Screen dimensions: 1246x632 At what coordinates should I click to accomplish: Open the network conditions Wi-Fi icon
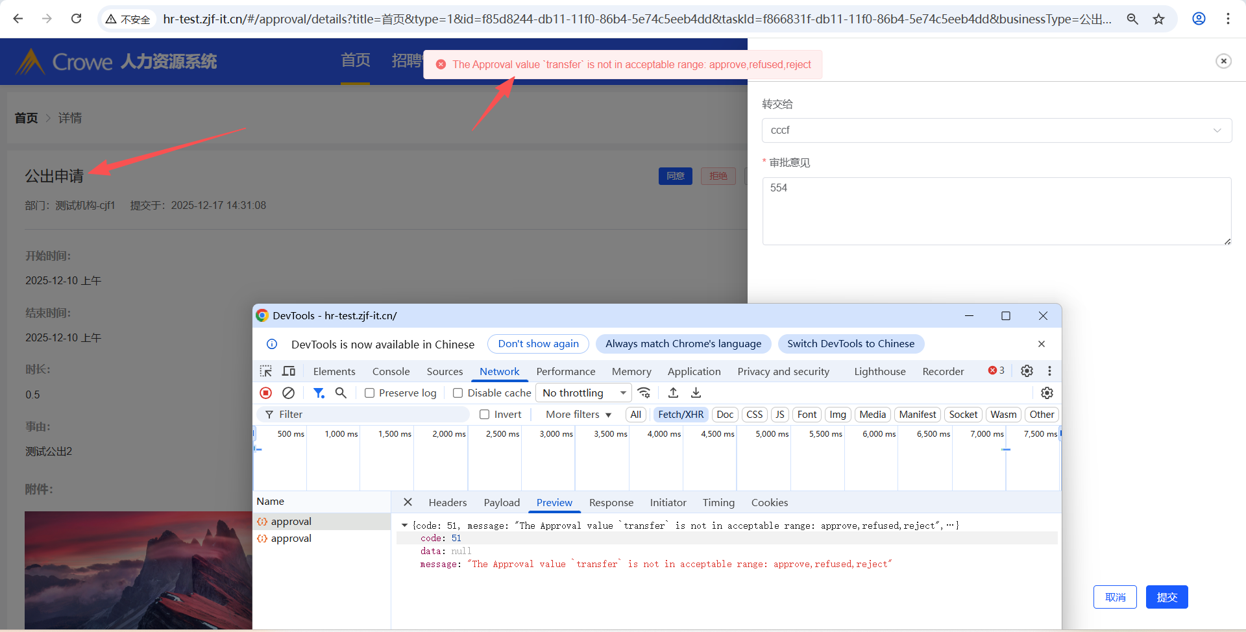pyautogui.click(x=644, y=393)
